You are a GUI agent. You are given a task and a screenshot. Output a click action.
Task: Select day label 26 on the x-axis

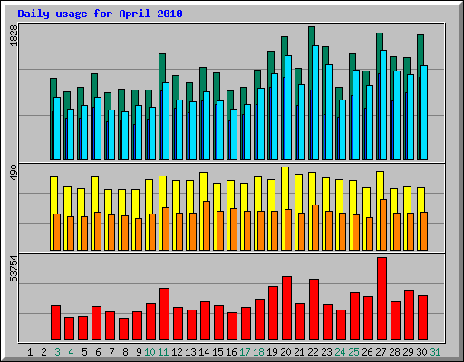[367, 352]
